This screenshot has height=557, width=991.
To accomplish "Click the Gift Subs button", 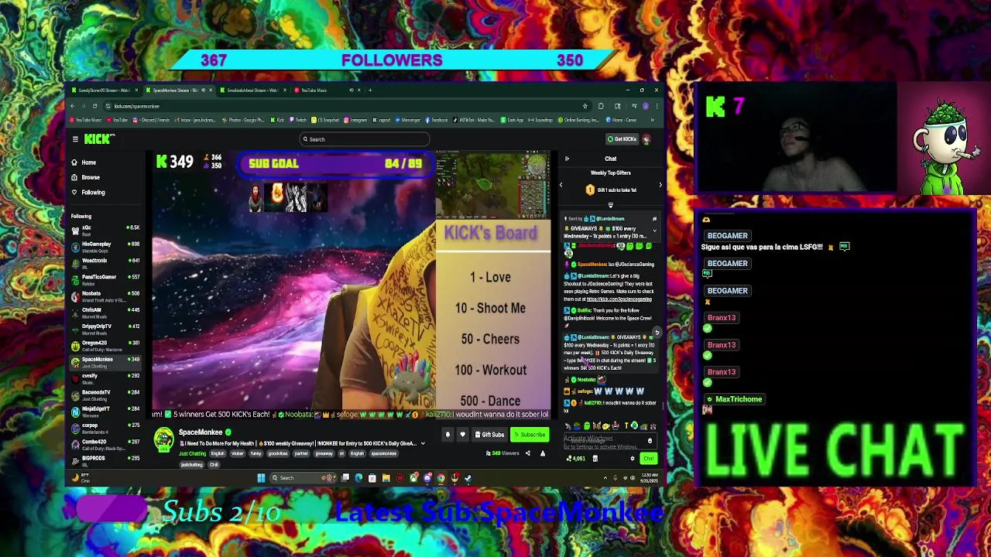I will pyautogui.click(x=491, y=435).
